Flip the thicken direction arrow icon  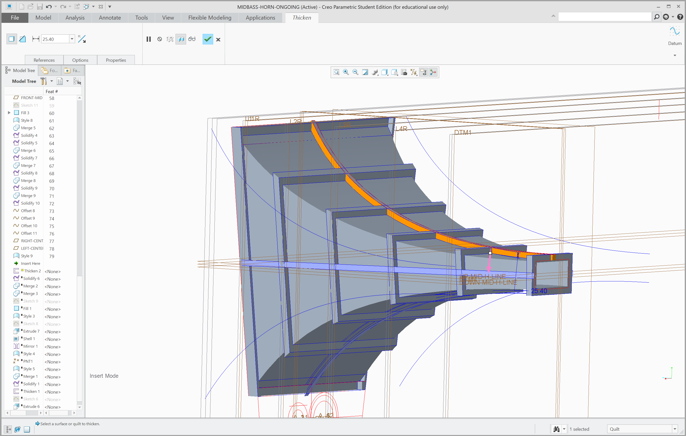click(x=82, y=39)
